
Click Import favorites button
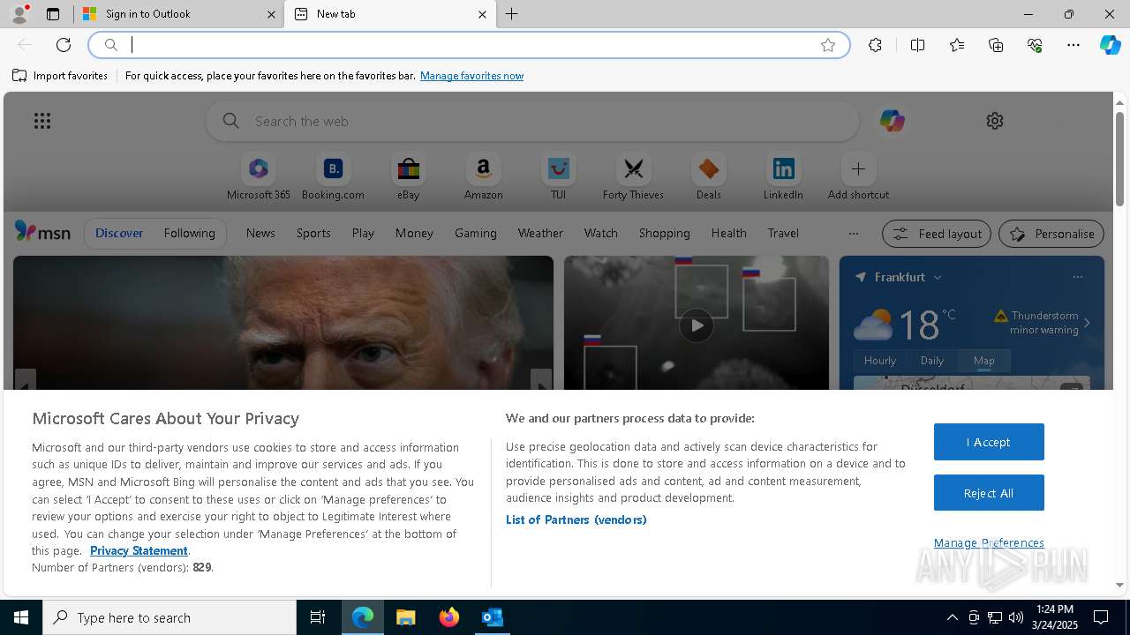point(60,76)
